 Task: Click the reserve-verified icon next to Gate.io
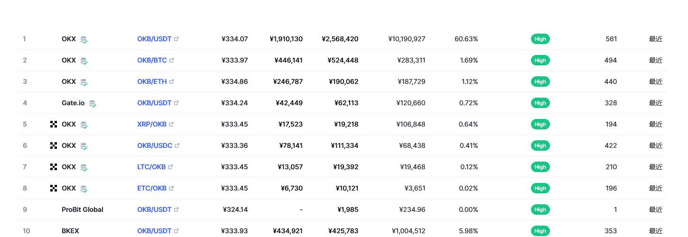[x=93, y=103]
